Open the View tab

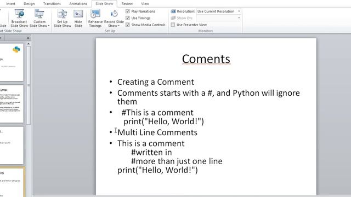coord(145,4)
